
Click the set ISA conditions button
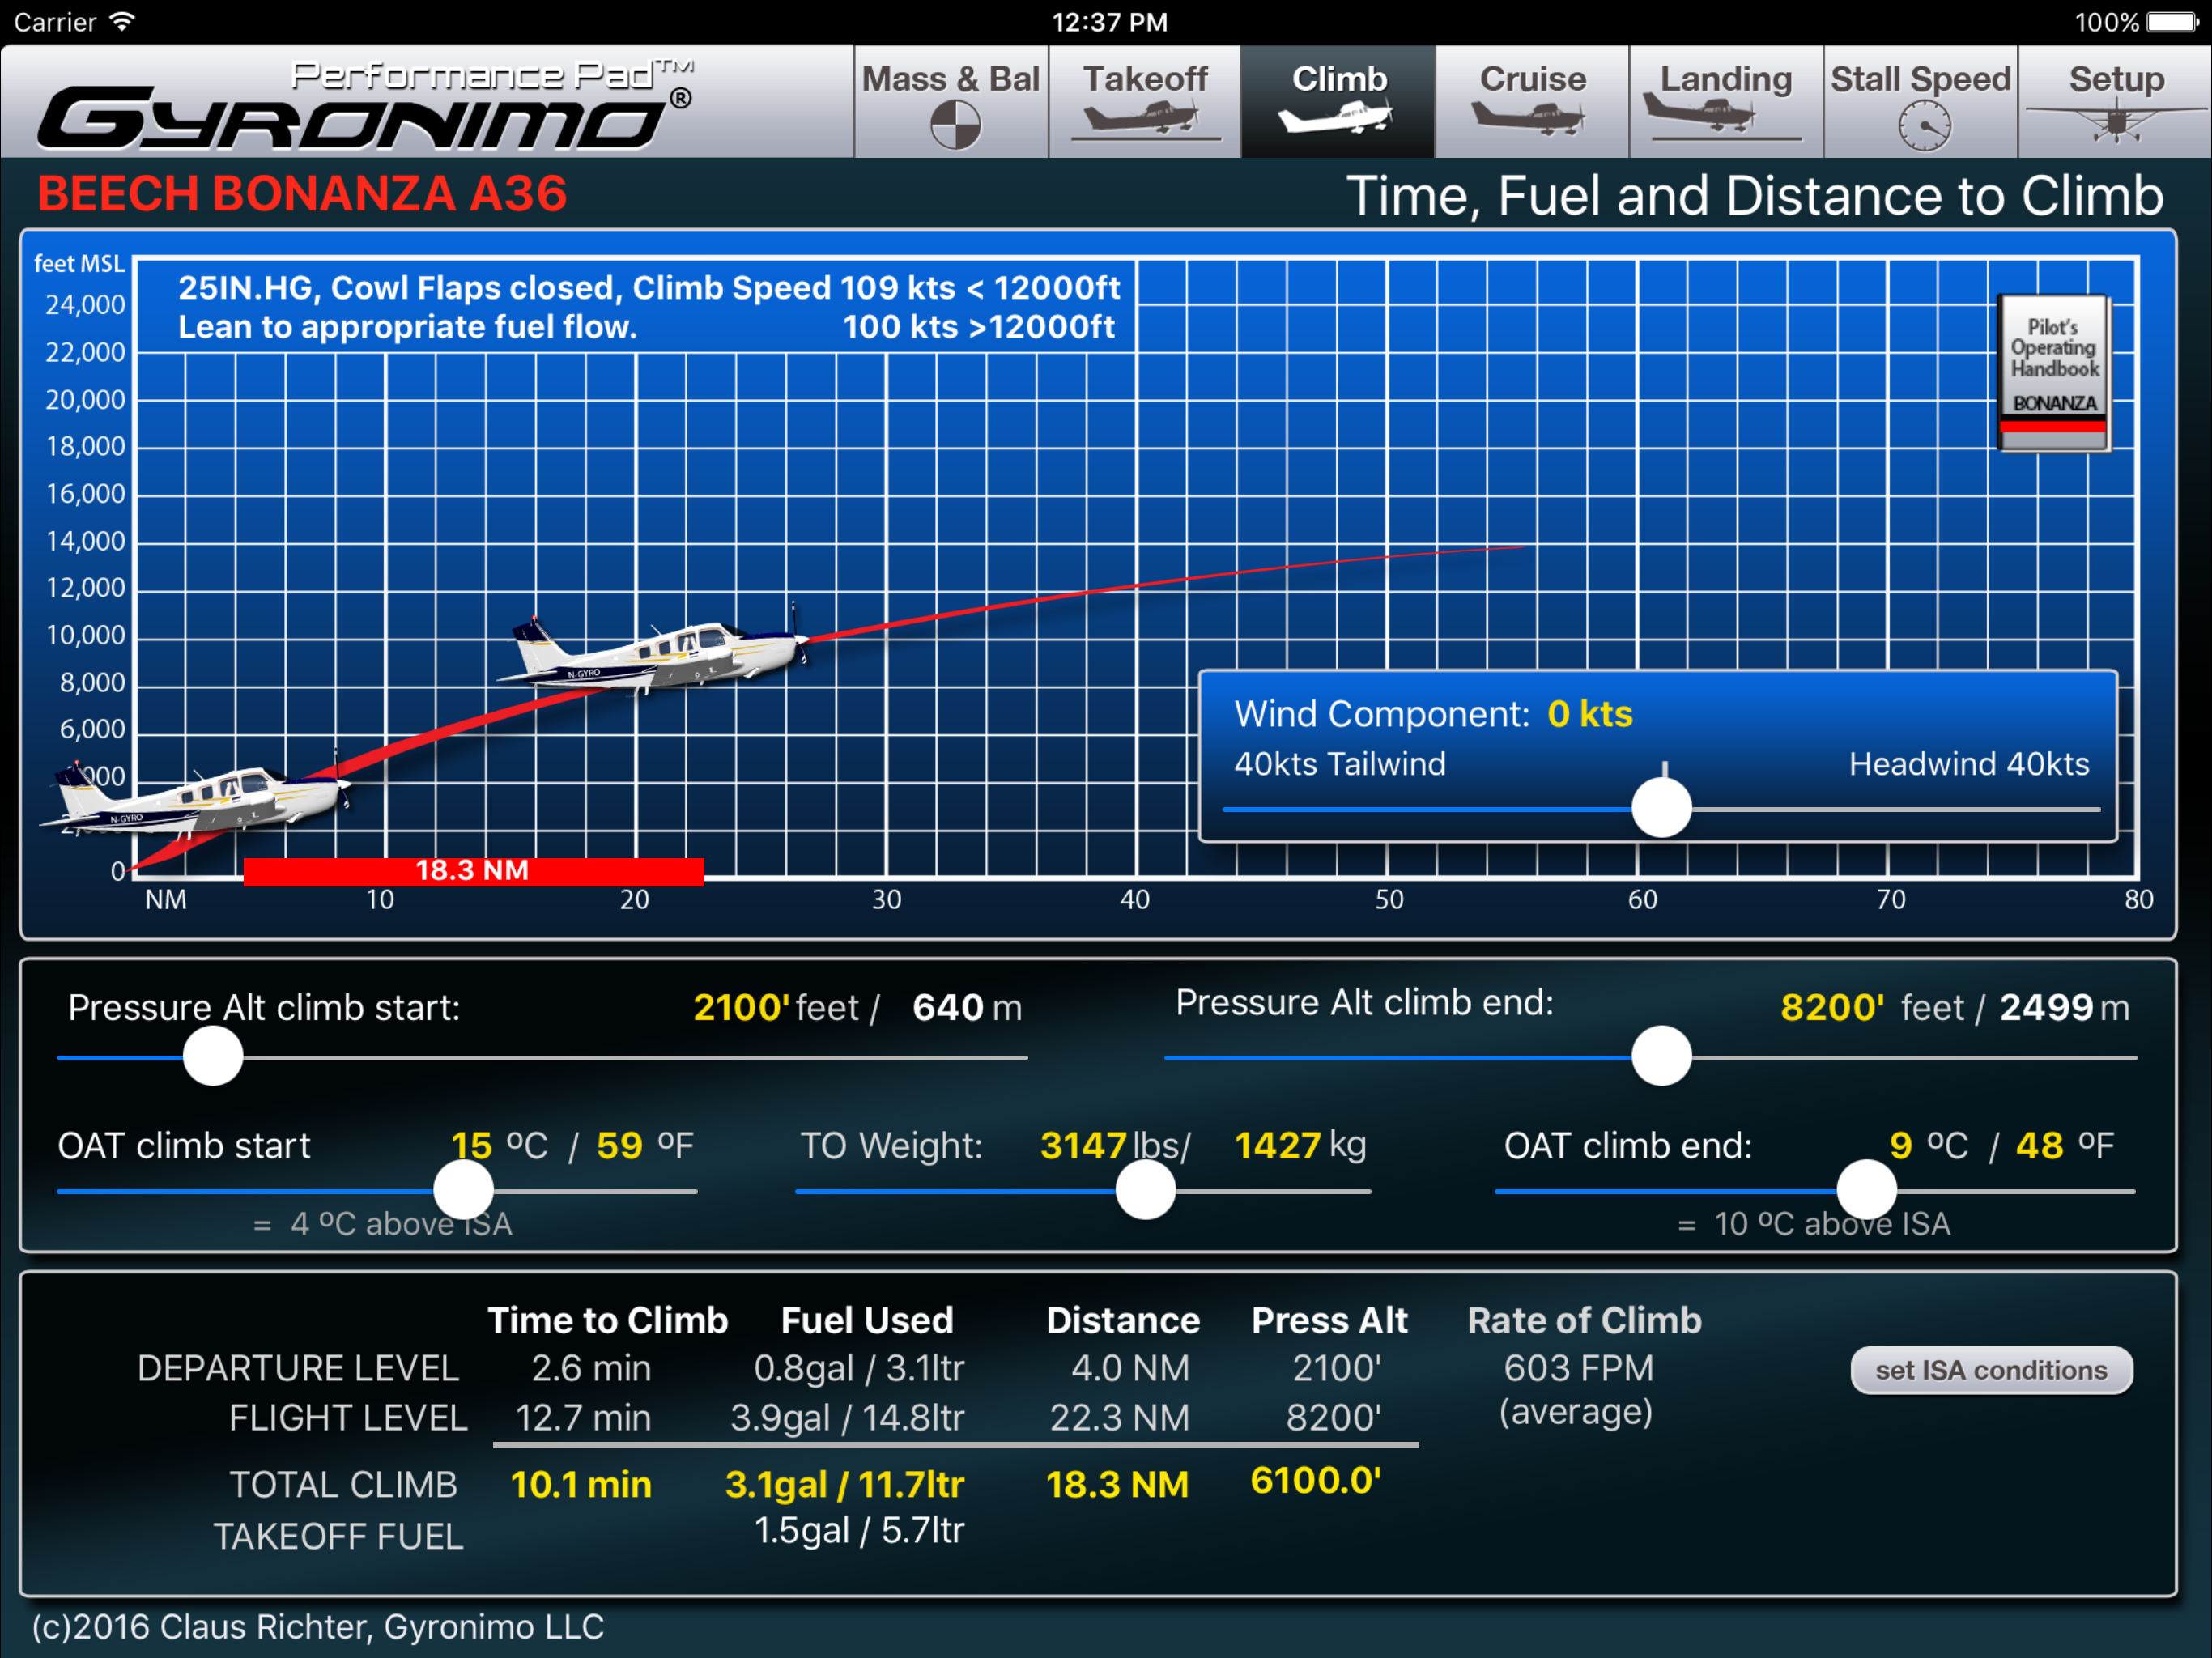(x=1991, y=1369)
